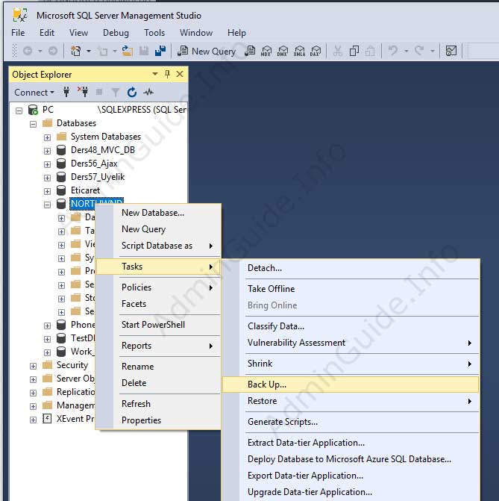This screenshot has width=499, height=501.
Task: Open the Window menu
Action: point(196,33)
